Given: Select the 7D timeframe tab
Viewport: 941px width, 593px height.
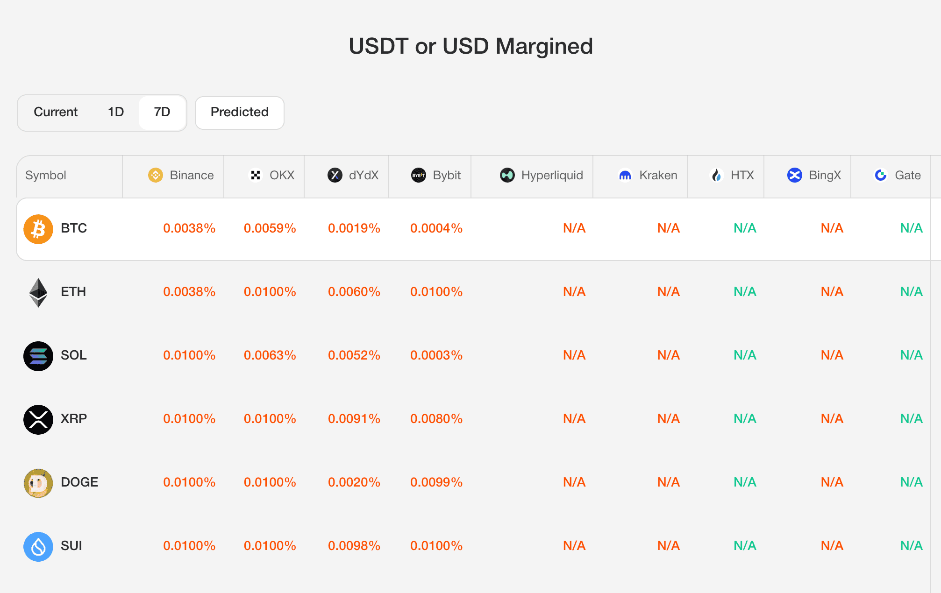Looking at the screenshot, I should click(162, 112).
